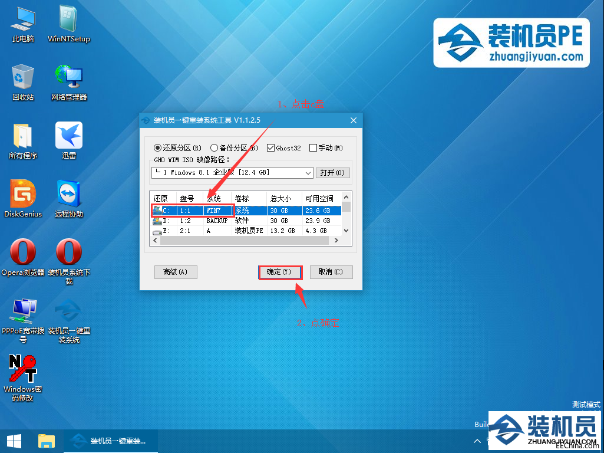Open 高级(A) advanced options
Screen dimensions: 604x453
176,272
